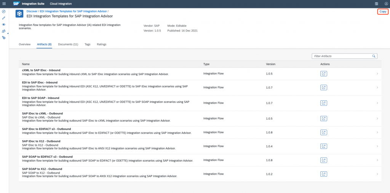Click Cloud Integration in the header
Screen dimensions: 390x193
coord(61,4)
